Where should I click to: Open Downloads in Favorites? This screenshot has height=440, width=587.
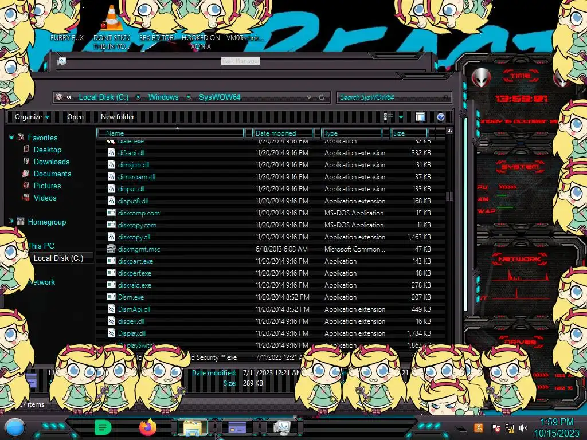tap(51, 162)
